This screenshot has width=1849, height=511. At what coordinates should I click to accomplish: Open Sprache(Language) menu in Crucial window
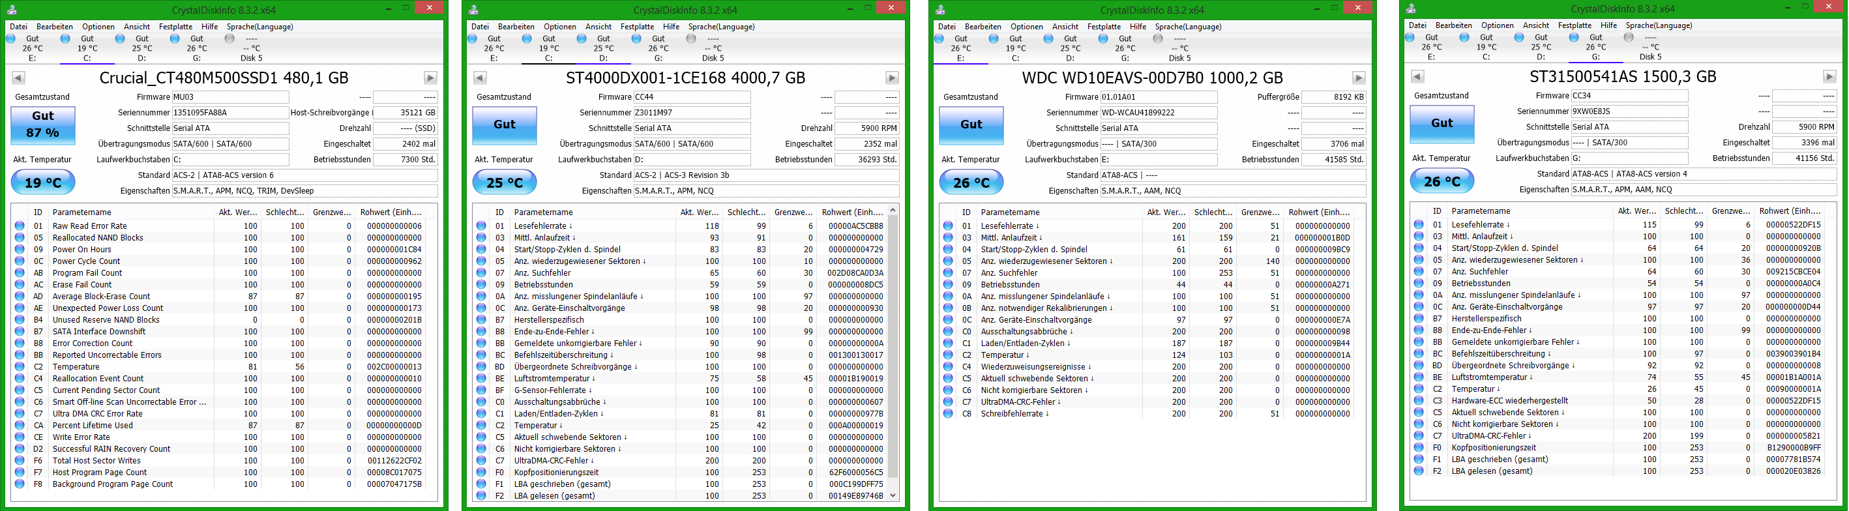tap(260, 27)
